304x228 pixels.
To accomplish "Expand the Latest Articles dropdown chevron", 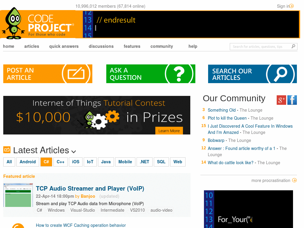I will (x=74, y=151).
